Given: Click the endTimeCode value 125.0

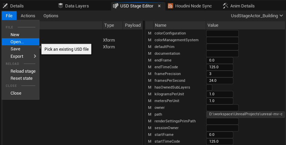Looking at the screenshot, I should (x=220, y=67).
